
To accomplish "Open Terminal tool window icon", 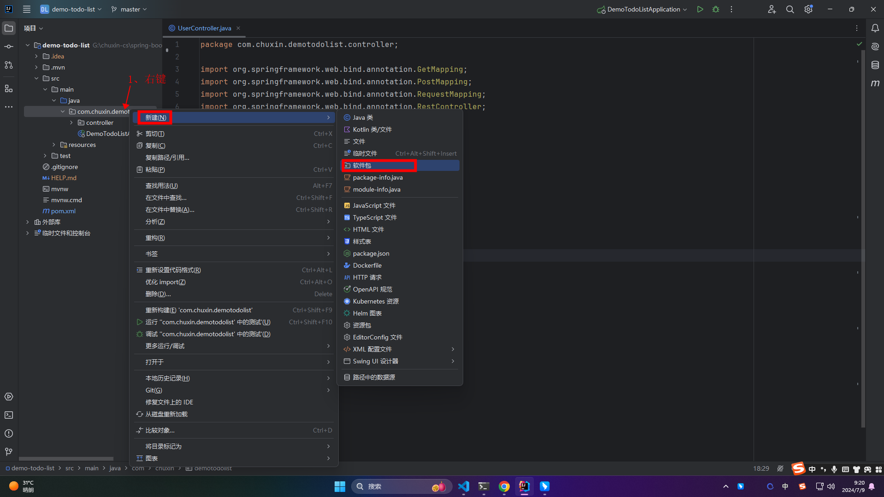I will (9, 415).
